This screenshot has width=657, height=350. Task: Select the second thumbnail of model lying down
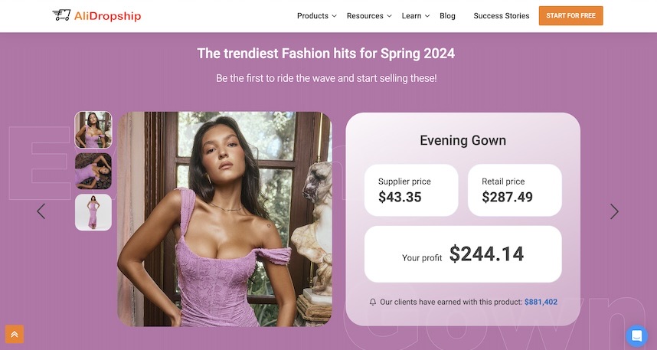tap(93, 171)
